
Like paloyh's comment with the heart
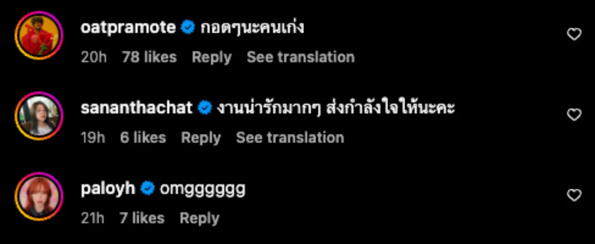click(x=575, y=196)
